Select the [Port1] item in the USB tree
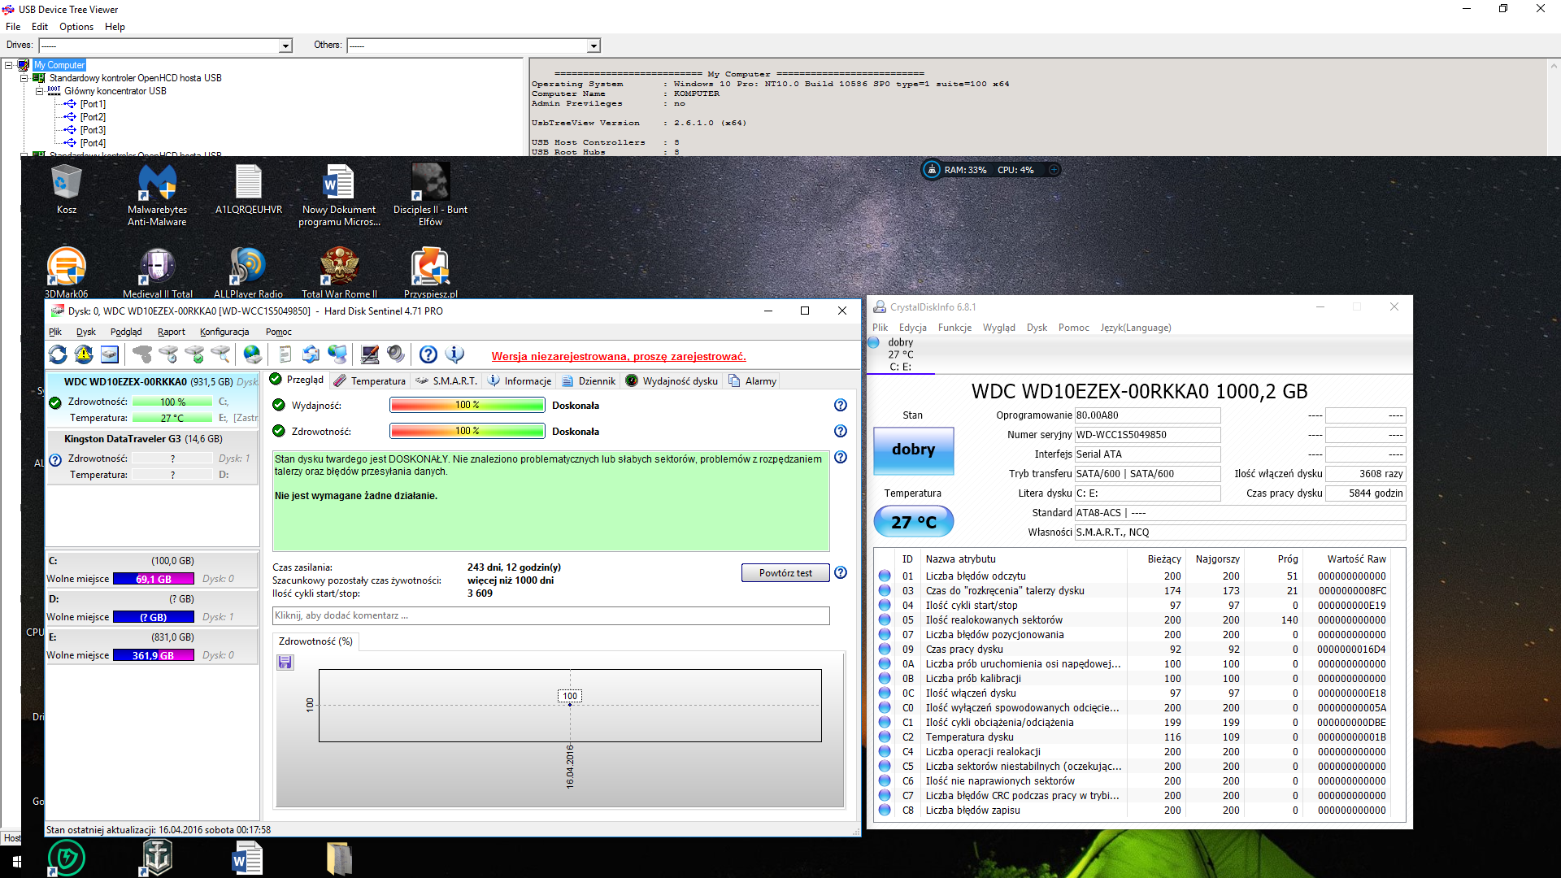Image resolution: width=1561 pixels, height=878 pixels. click(93, 104)
